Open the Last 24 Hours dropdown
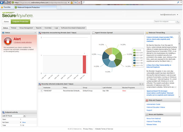The width and height of the screenshot is (183, 132). [14, 116]
